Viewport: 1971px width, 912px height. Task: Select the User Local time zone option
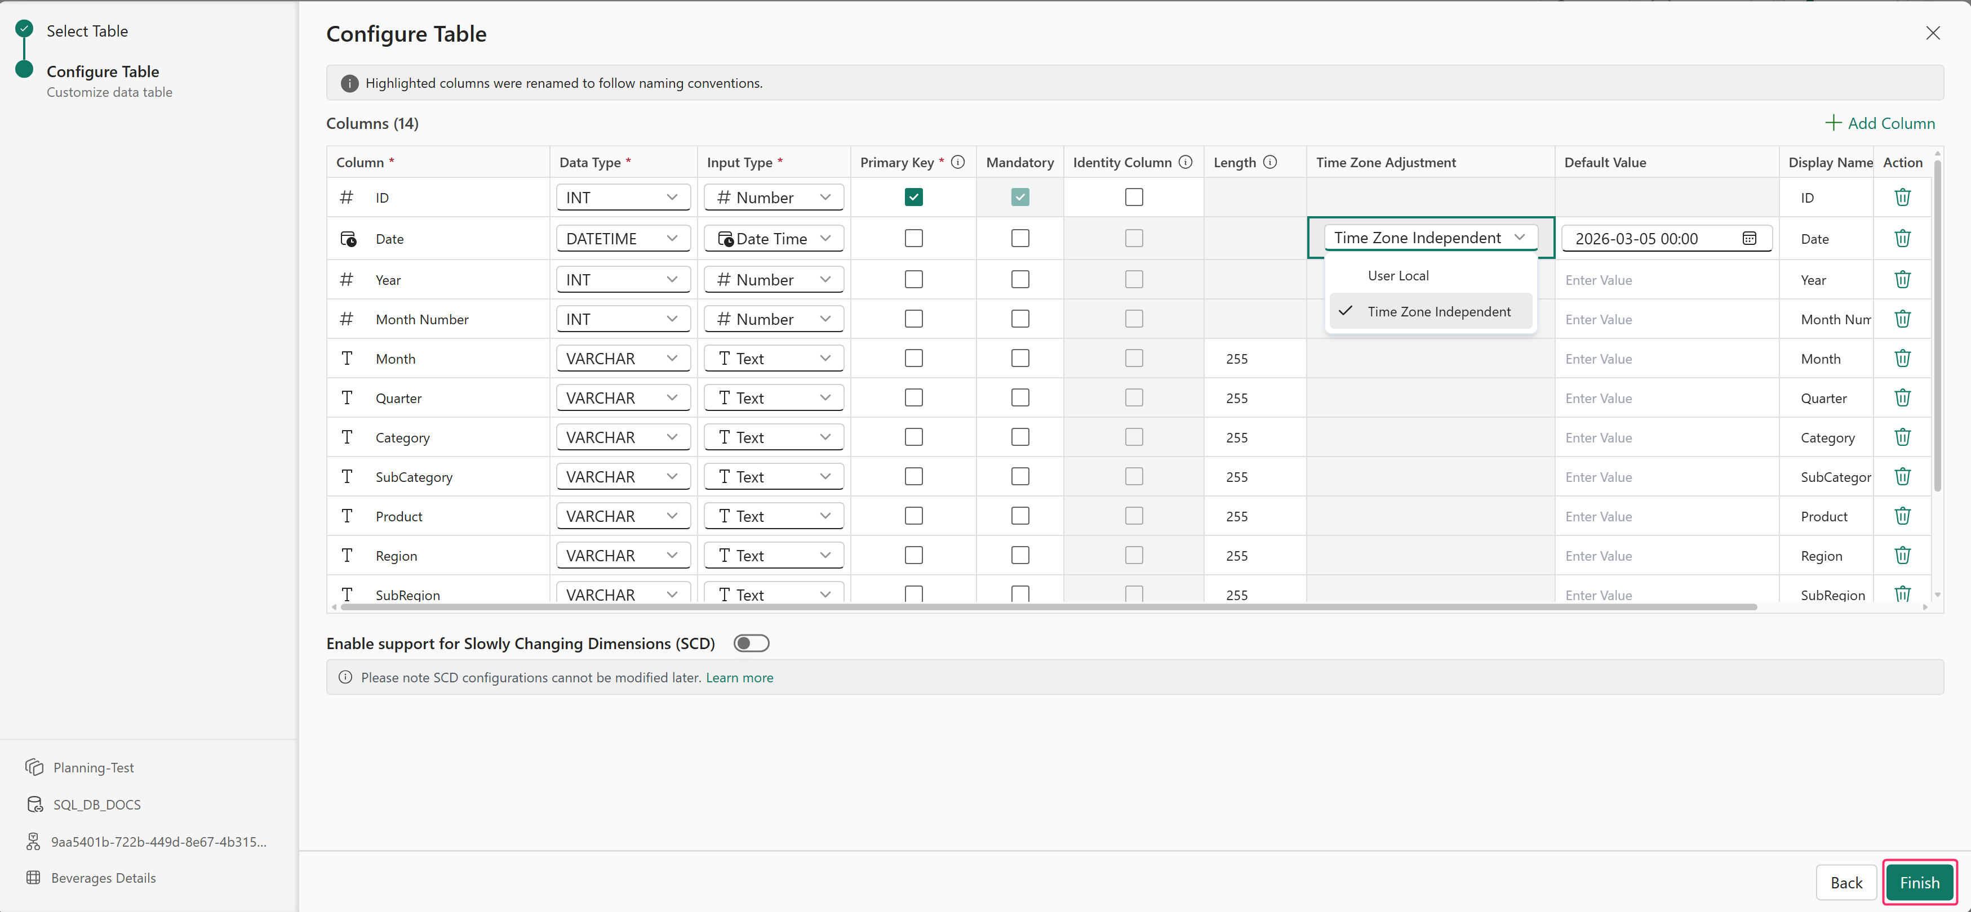(x=1398, y=275)
